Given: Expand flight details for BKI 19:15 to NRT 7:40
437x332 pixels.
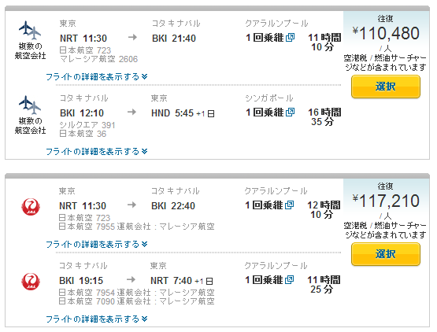Looking at the screenshot, I should pyautogui.click(x=96, y=319).
